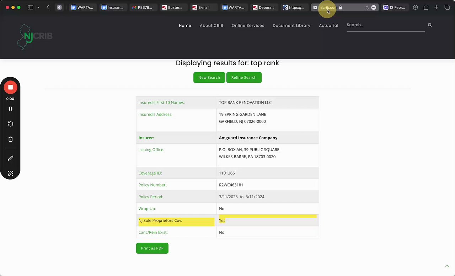Switch to the P8378... Gmail tab

click(143, 7)
